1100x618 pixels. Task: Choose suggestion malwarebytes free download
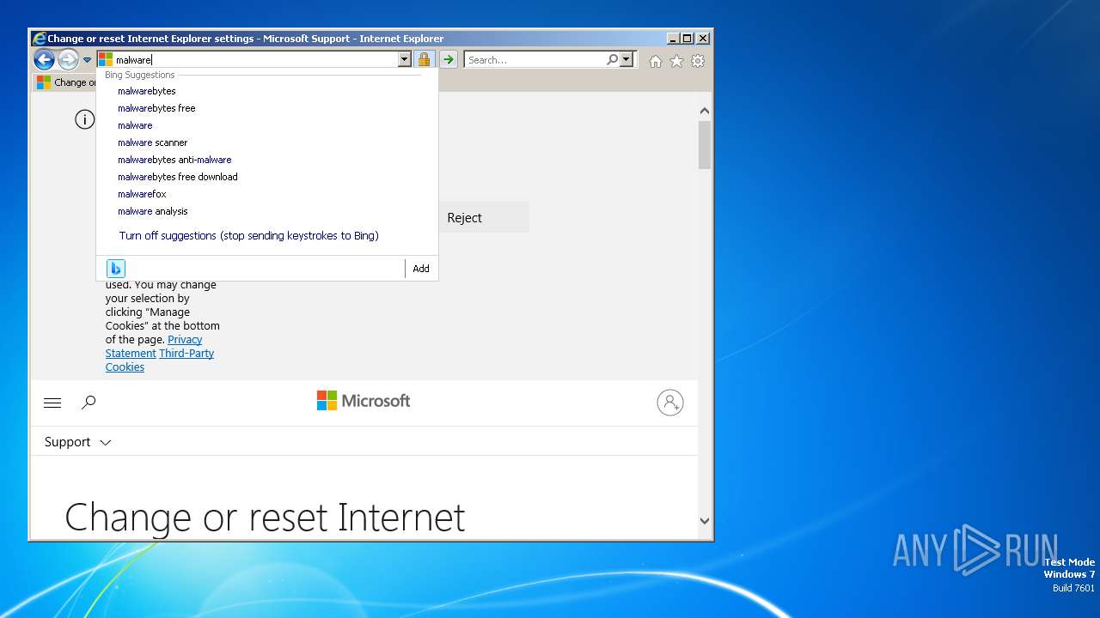tap(178, 177)
